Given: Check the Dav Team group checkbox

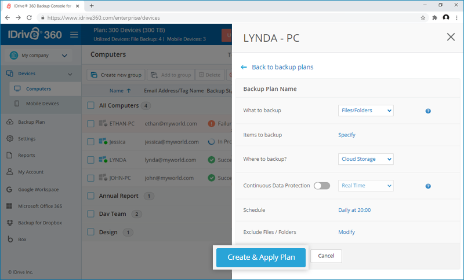Looking at the screenshot, I should click(91, 214).
